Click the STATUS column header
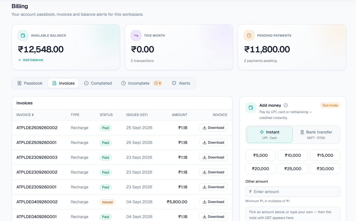 click(x=106, y=115)
